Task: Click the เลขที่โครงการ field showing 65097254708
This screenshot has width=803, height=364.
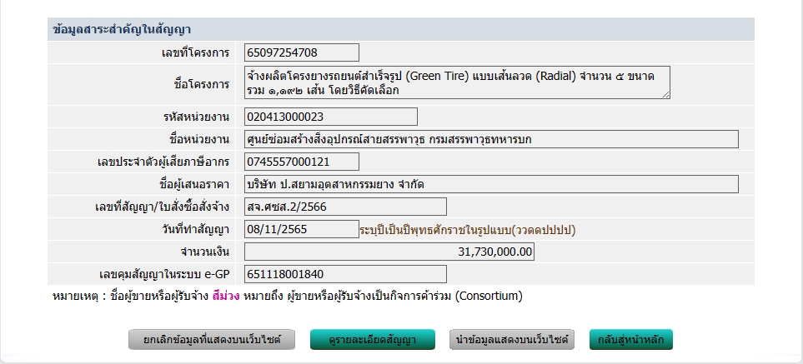Action: coord(302,53)
